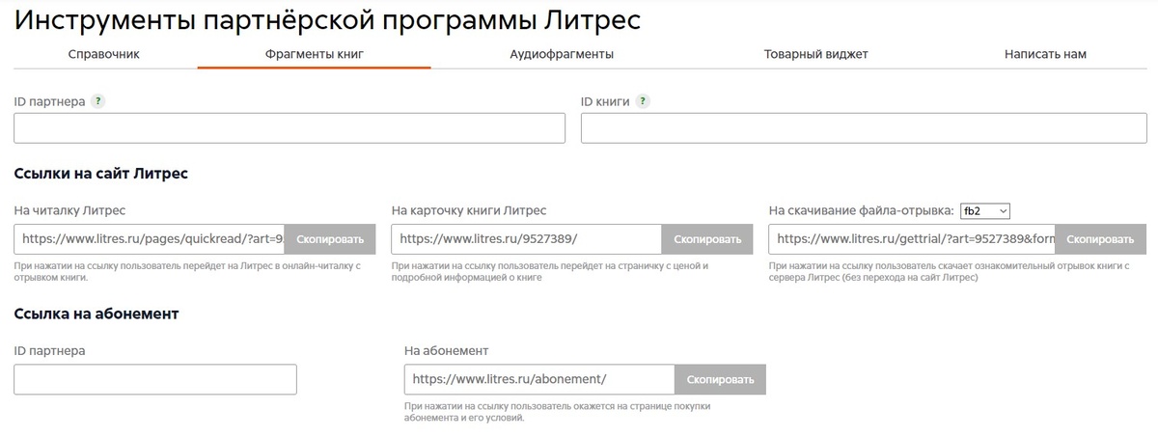Go to the Товарный виджет tab
The image size is (1158, 437).
(815, 54)
